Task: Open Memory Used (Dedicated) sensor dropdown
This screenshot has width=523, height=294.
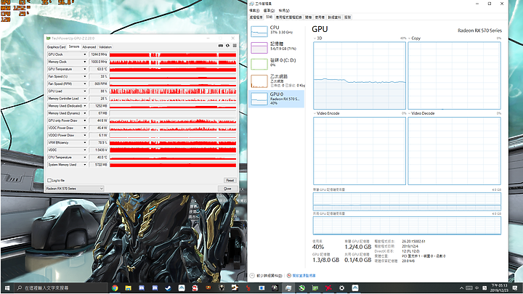Action: pyautogui.click(x=84, y=106)
